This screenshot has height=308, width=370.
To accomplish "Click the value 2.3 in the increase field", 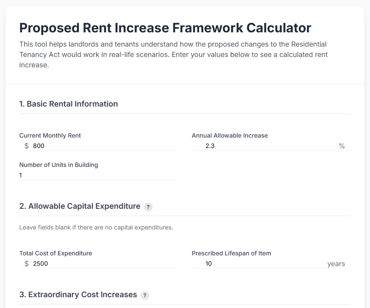I will [210, 146].
